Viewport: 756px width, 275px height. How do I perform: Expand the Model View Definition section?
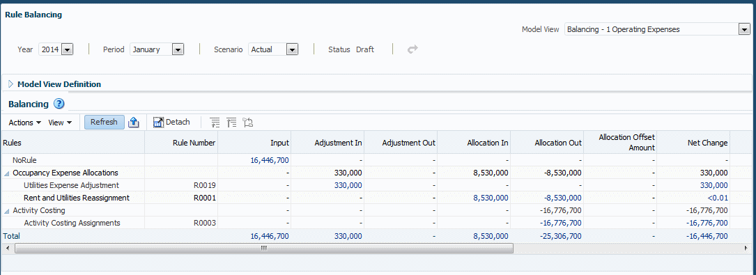coord(10,84)
